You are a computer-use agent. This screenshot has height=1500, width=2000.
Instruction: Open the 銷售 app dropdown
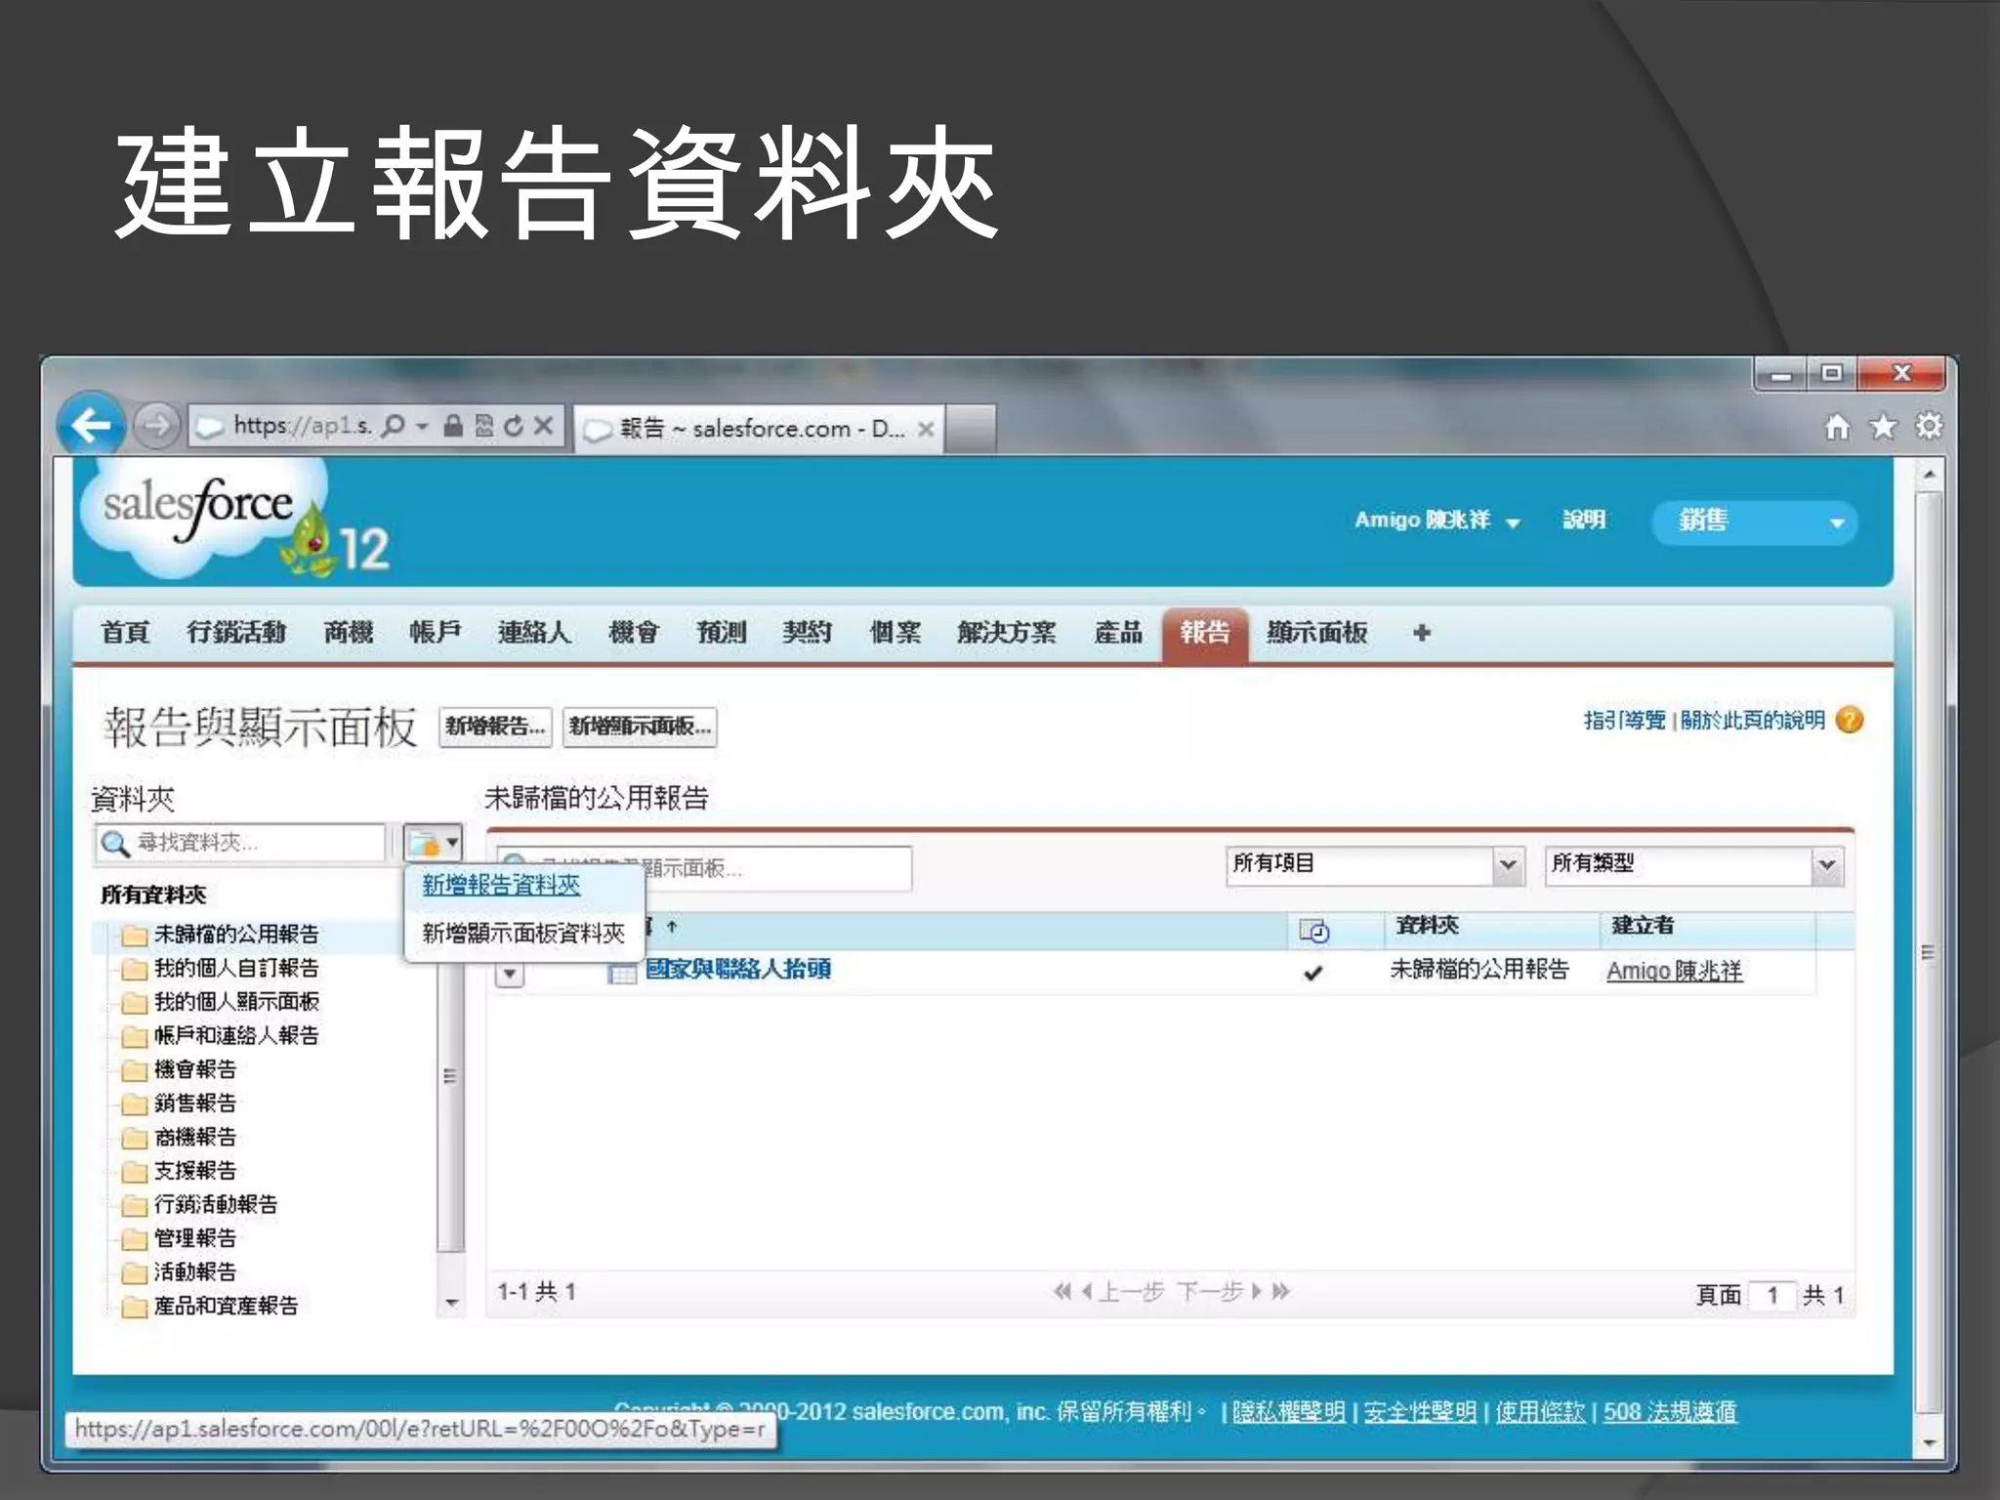(x=1755, y=521)
